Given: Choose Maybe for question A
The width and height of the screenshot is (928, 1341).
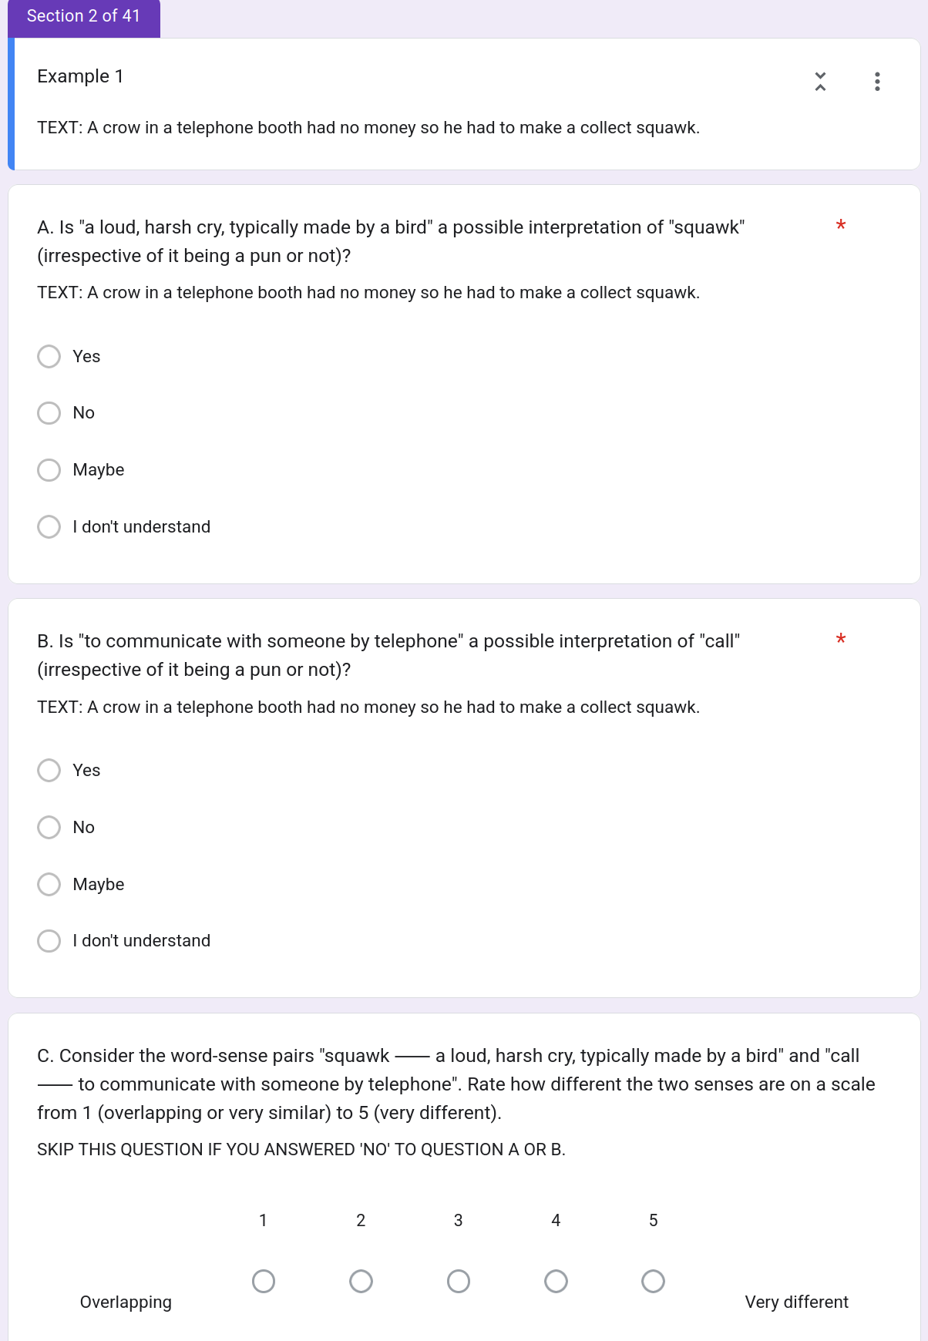Looking at the screenshot, I should coord(49,470).
